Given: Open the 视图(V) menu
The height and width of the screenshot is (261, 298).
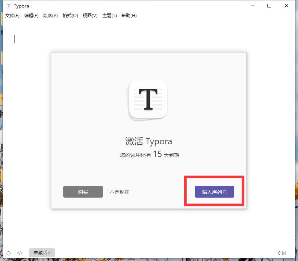Looking at the screenshot, I should coord(90,16).
